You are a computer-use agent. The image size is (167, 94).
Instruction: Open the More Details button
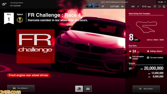point(146,89)
